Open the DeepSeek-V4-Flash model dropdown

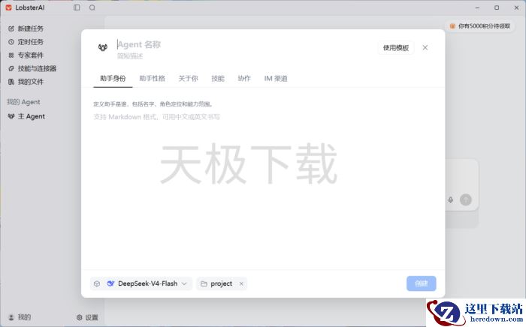pyautogui.click(x=147, y=283)
